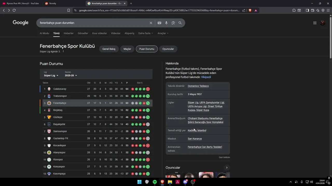Screen dimensions: 332x186
Task: Open Domenico Tedesco coach link
Action: tap(198, 86)
